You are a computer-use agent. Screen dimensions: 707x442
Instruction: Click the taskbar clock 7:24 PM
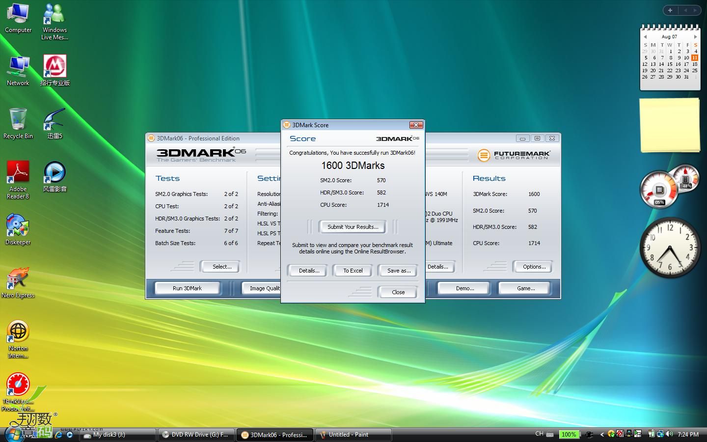[x=688, y=435]
